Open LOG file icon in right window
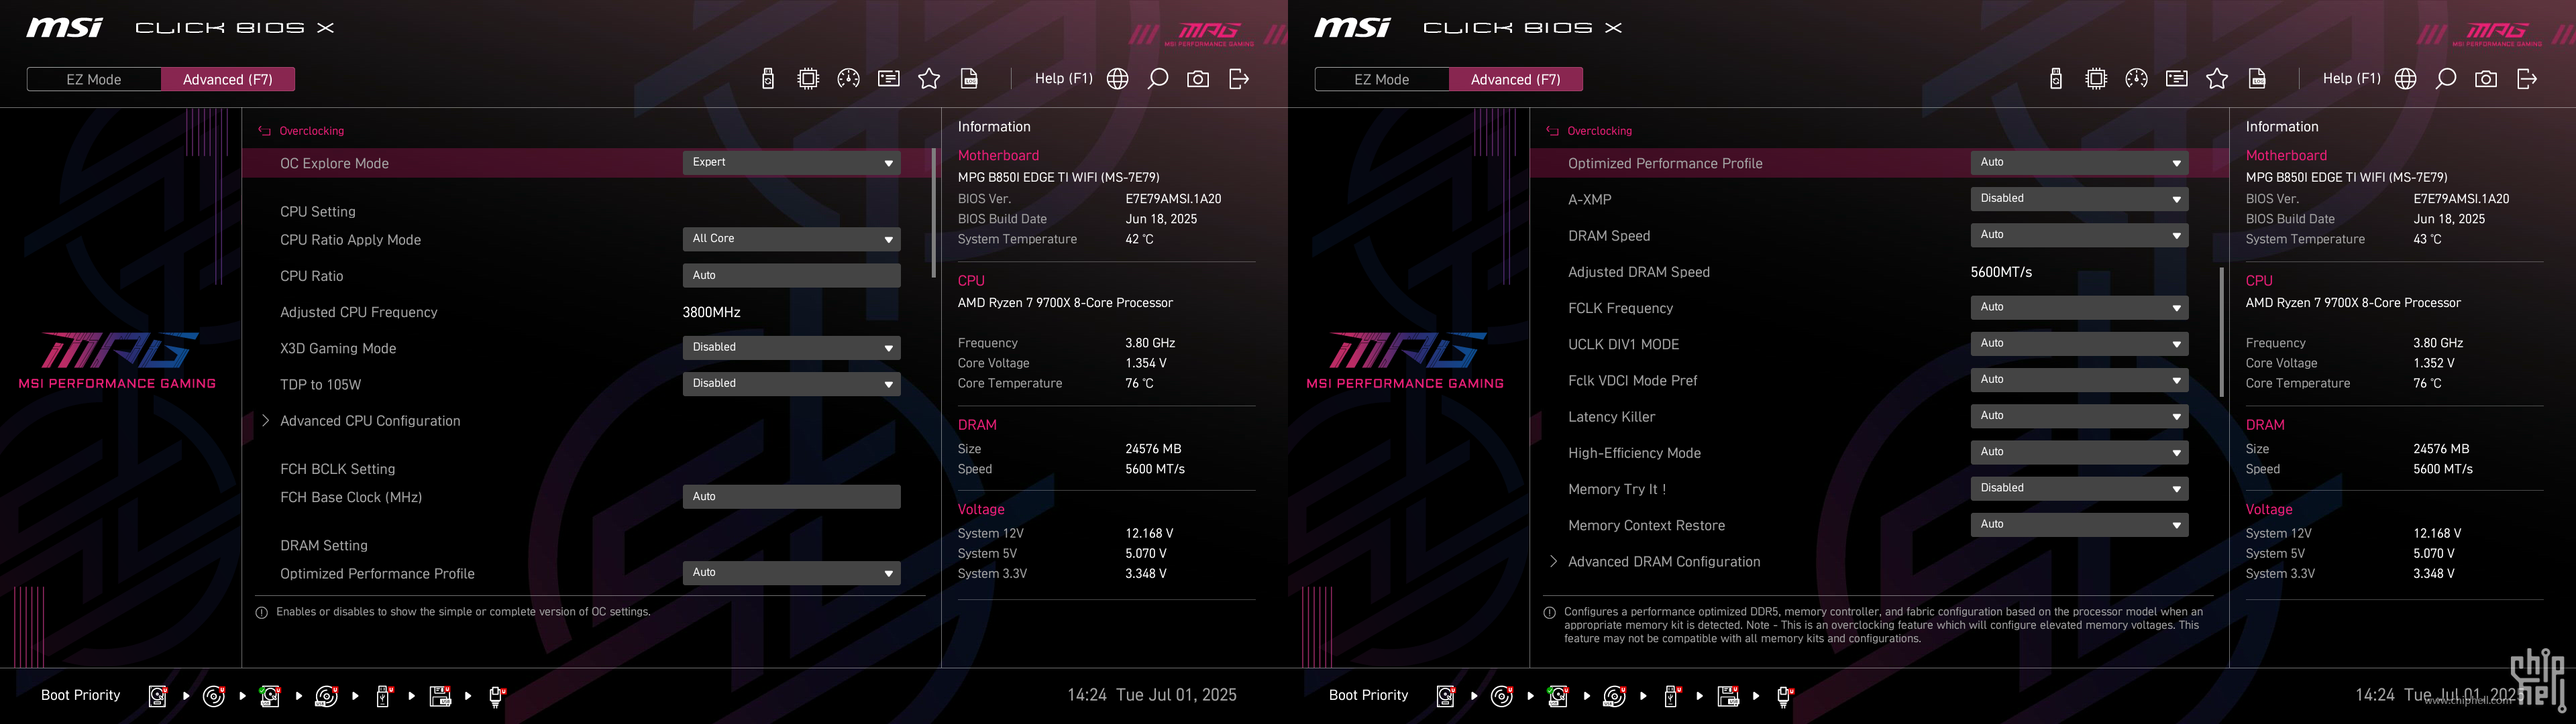Viewport: 2576px width, 724px height. tap(2257, 79)
